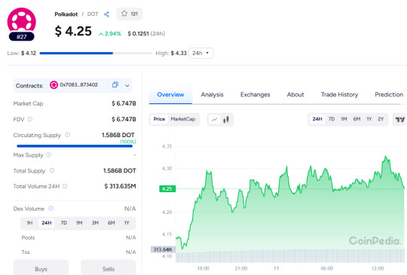Image resolution: width=407 pixels, height=275 pixels.
Task: Open the Trade History tab
Action: click(x=339, y=95)
